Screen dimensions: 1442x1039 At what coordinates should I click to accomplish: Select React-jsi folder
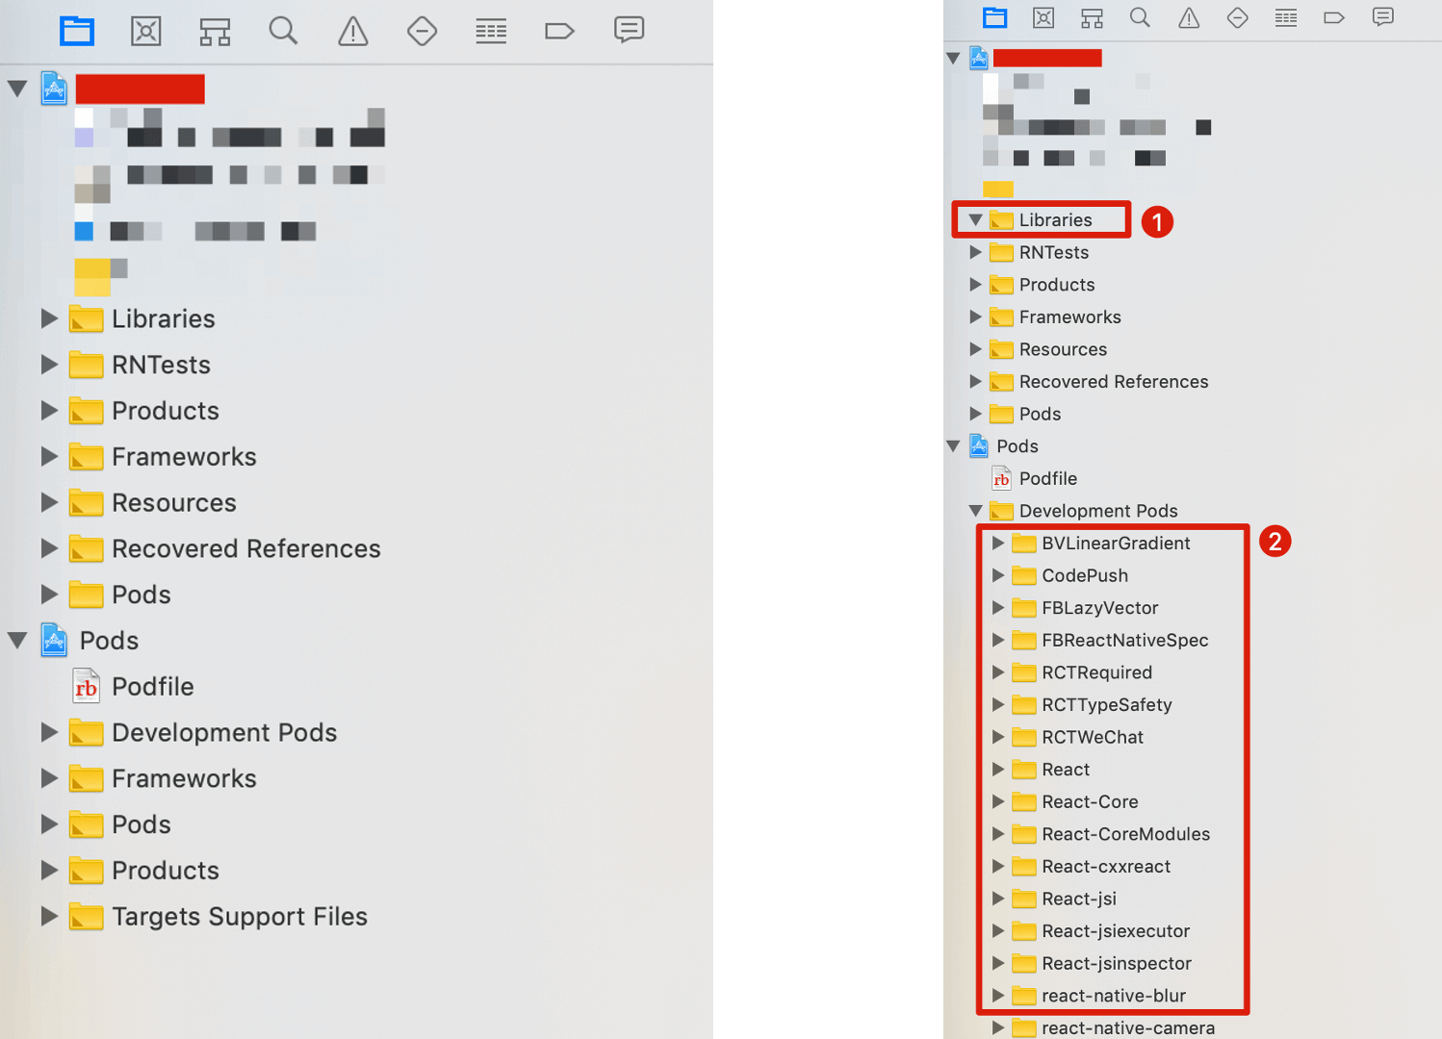point(1064,899)
